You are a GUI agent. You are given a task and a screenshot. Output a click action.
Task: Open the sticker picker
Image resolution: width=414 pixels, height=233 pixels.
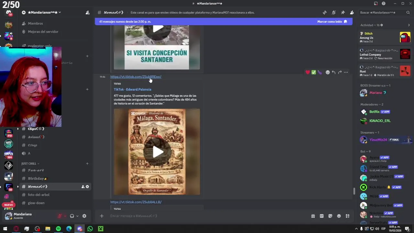330,216
